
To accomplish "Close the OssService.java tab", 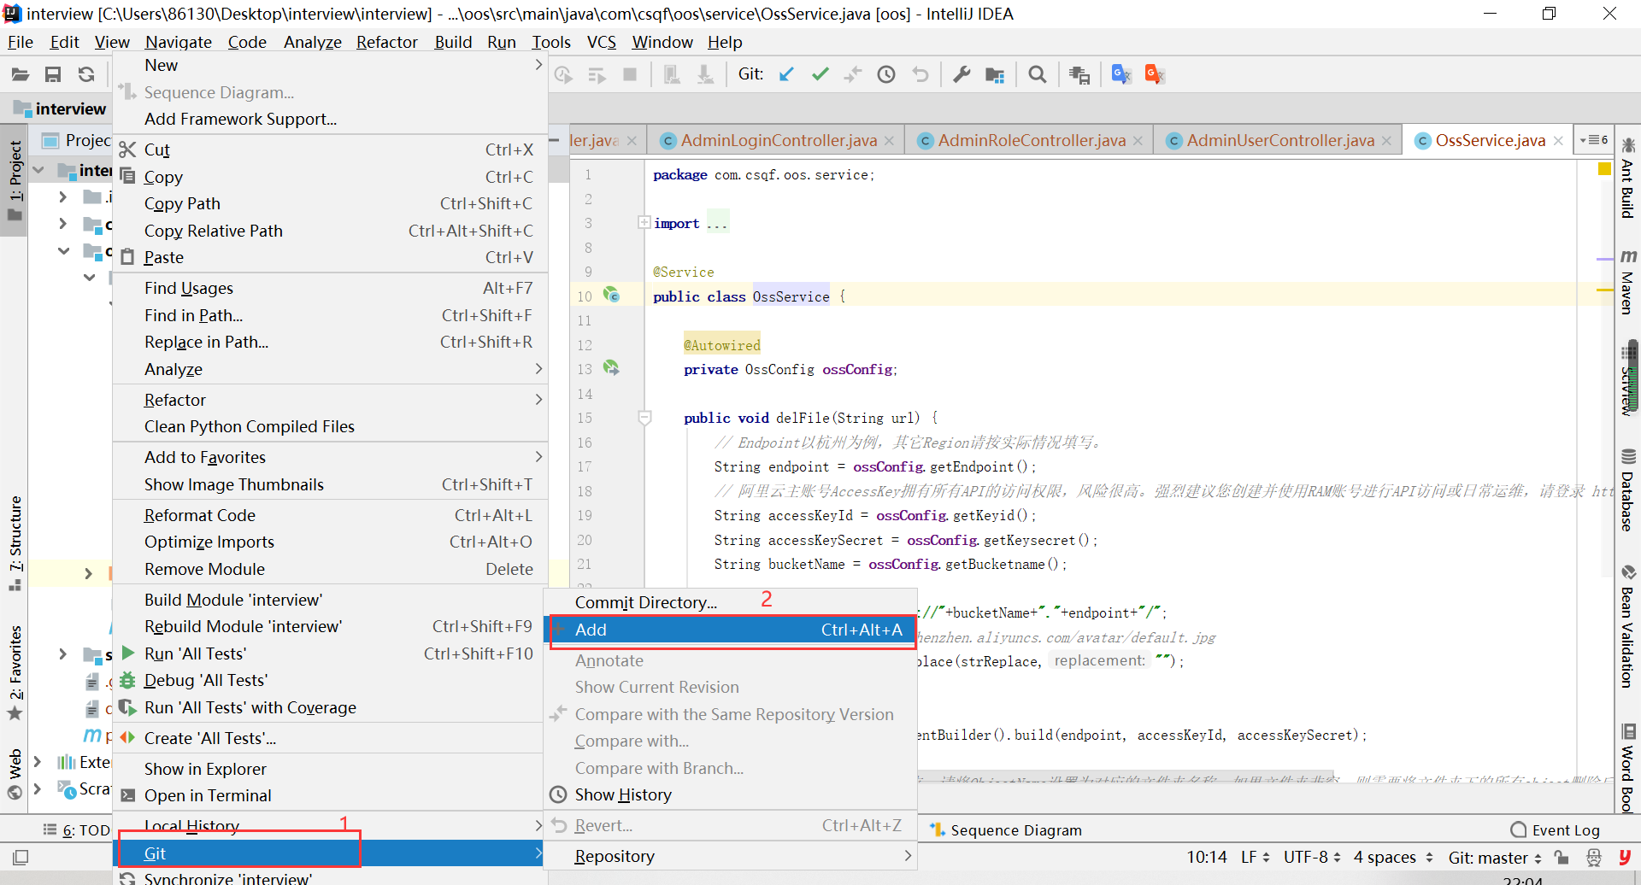I will click(1559, 141).
